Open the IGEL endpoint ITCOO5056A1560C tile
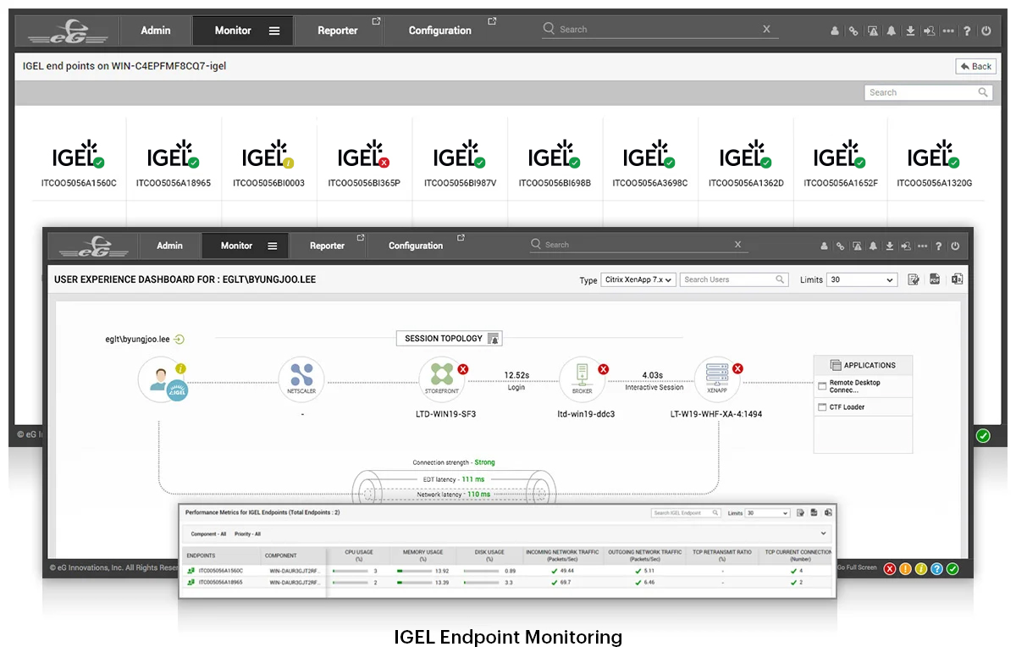This screenshot has width=1016, height=669. (79, 163)
